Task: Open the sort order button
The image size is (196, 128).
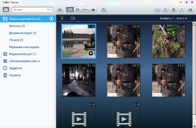Action: (73, 18)
